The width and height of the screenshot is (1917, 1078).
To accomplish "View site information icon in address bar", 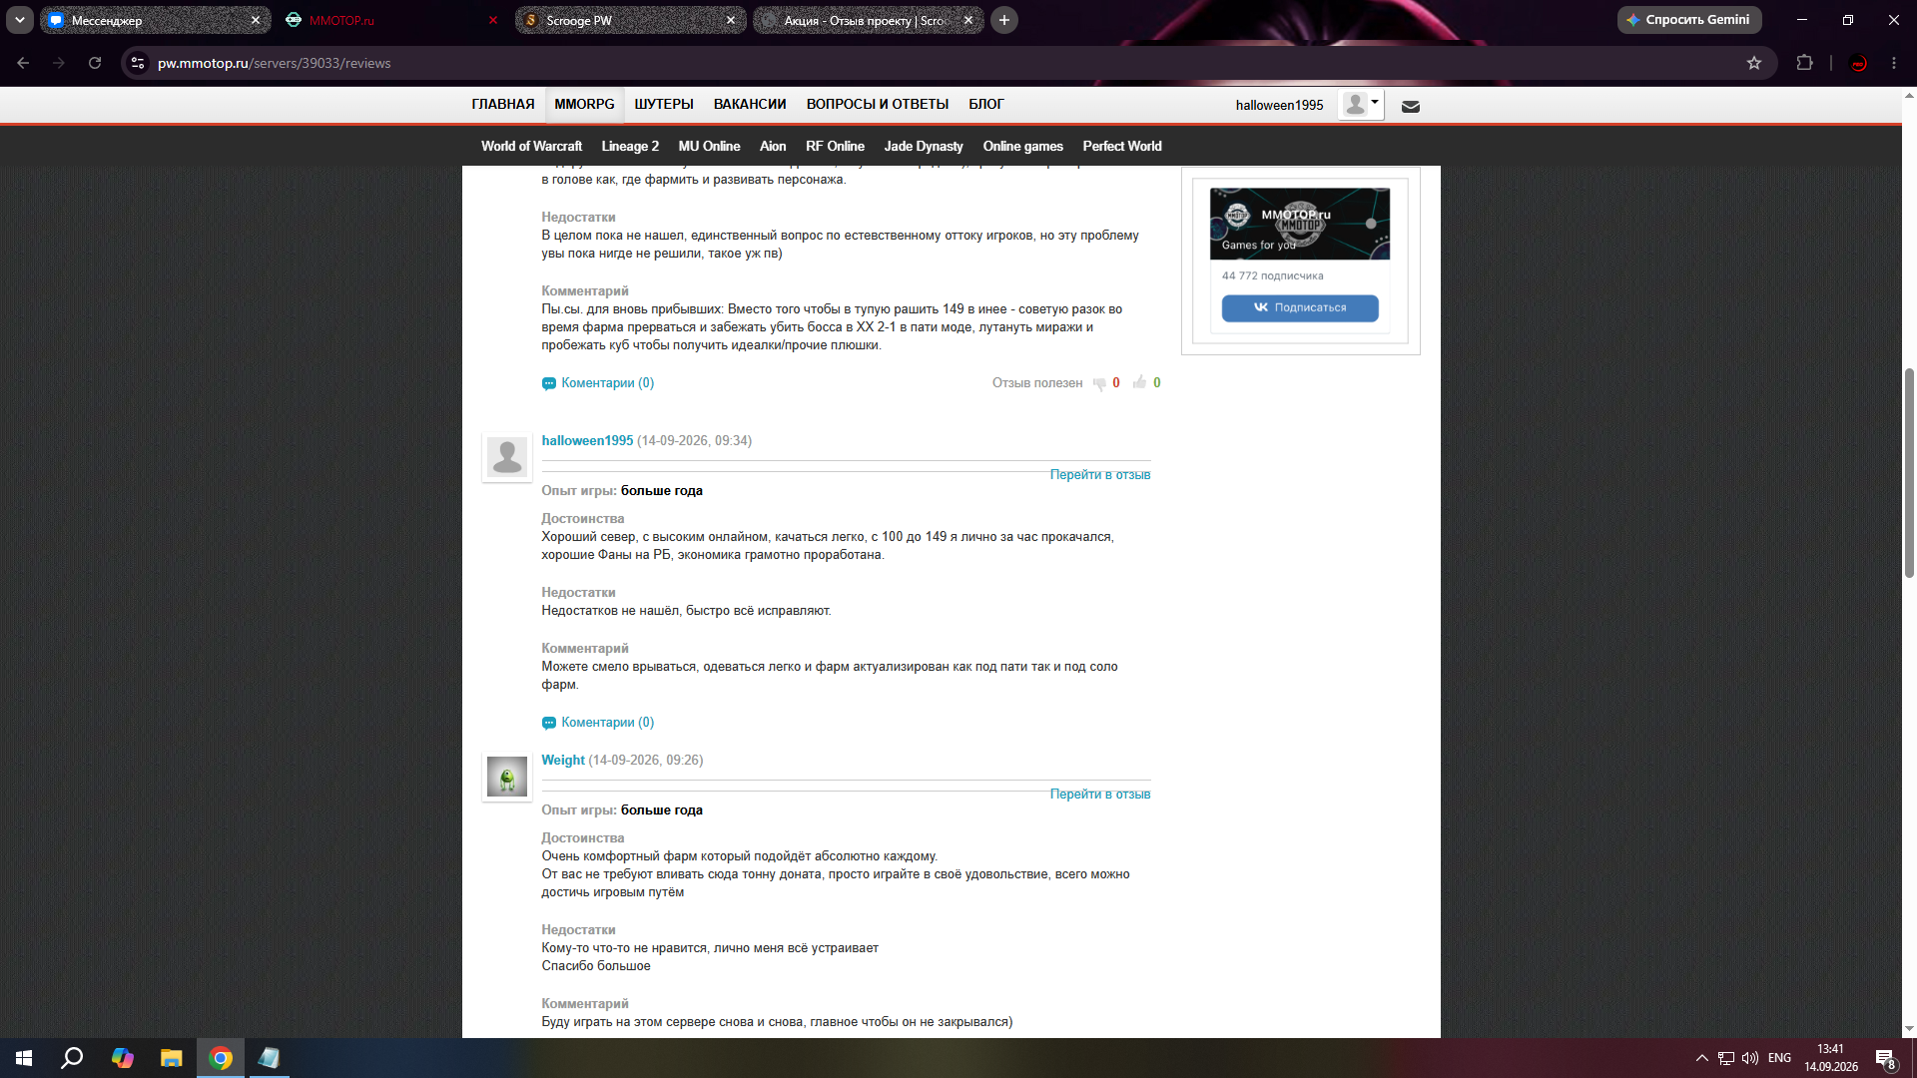I will click(x=138, y=63).
